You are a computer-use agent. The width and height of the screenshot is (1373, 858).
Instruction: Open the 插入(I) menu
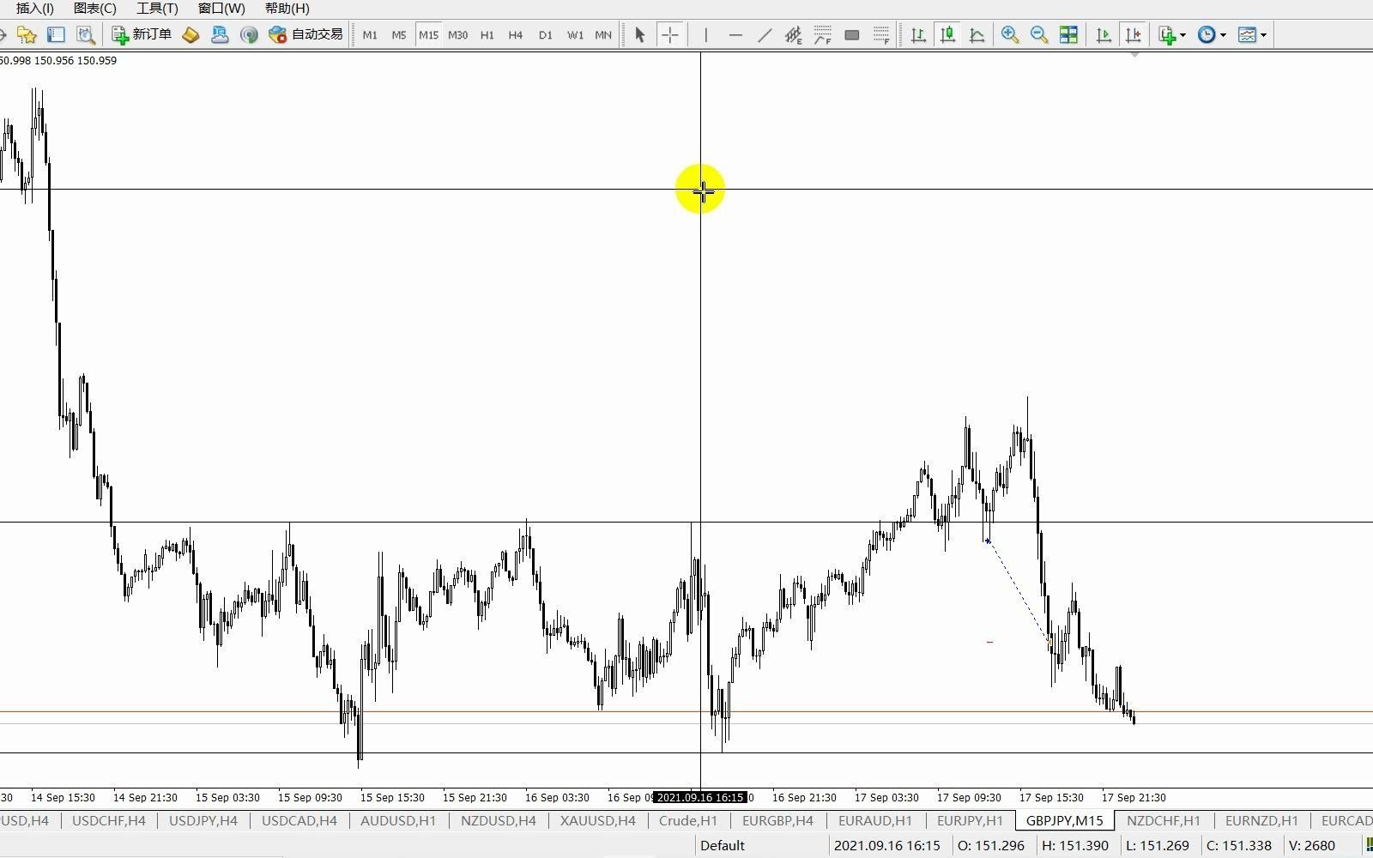34,9
